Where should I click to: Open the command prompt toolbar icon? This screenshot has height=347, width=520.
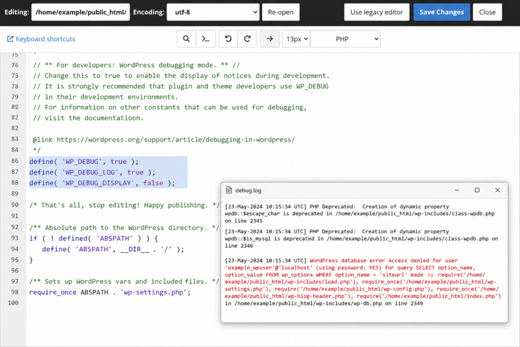point(206,39)
